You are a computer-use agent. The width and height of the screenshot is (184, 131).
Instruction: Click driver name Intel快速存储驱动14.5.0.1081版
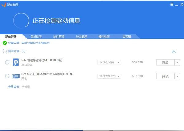41,60
